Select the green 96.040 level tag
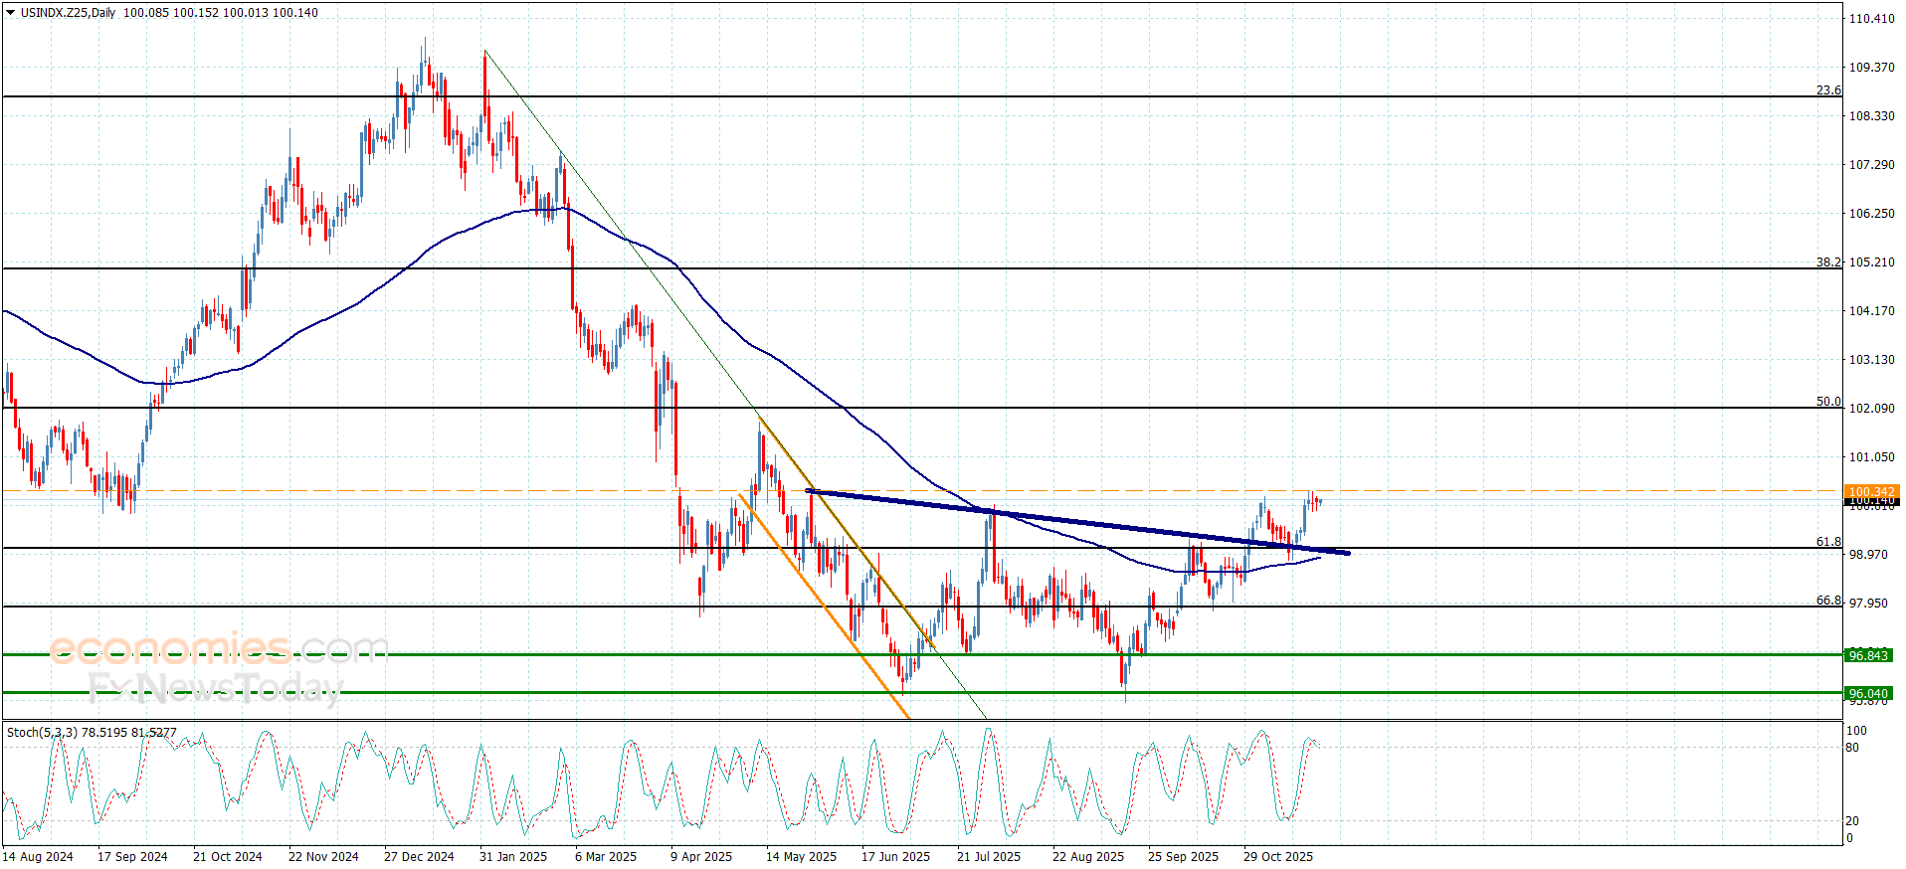The height and width of the screenshot is (869, 1906). coord(1868,693)
